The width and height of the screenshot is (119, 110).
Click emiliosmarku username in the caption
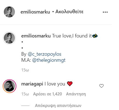click(x=36, y=36)
